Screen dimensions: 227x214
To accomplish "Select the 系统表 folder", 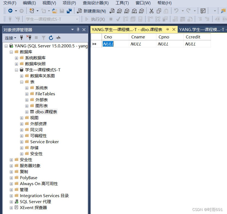I will (41, 88).
